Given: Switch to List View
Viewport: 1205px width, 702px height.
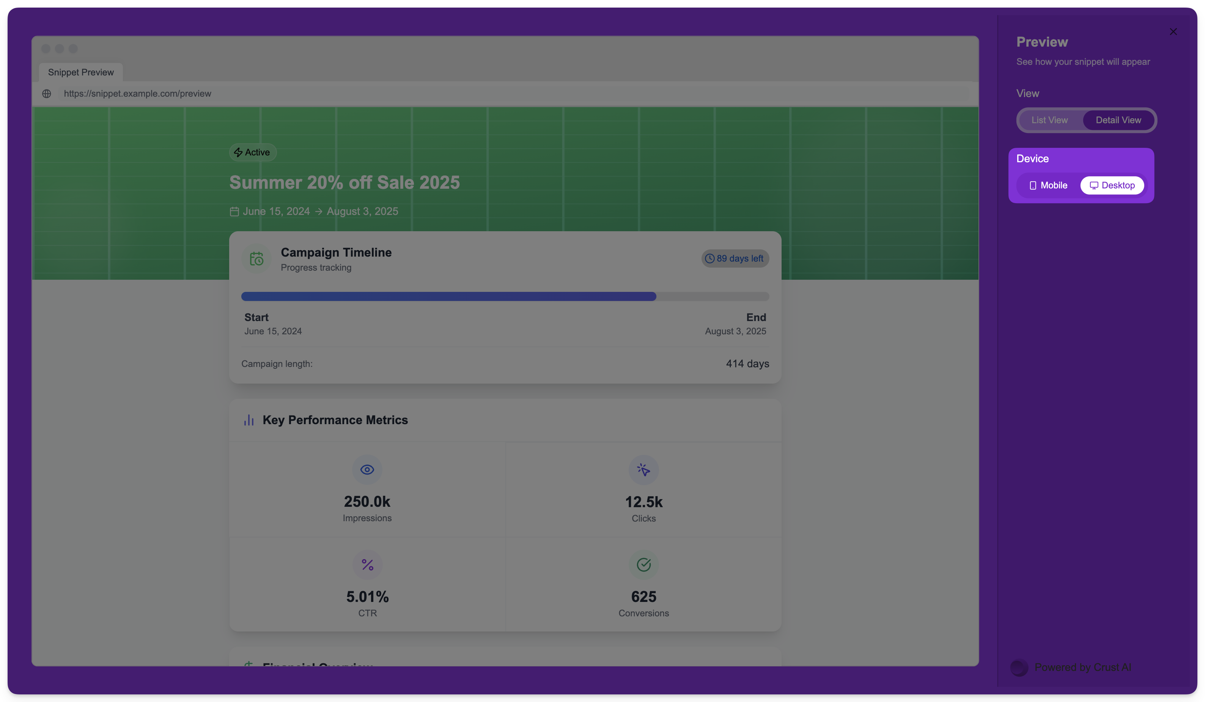Looking at the screenshot, I should pyautogui.click(x=1049, y=120).
